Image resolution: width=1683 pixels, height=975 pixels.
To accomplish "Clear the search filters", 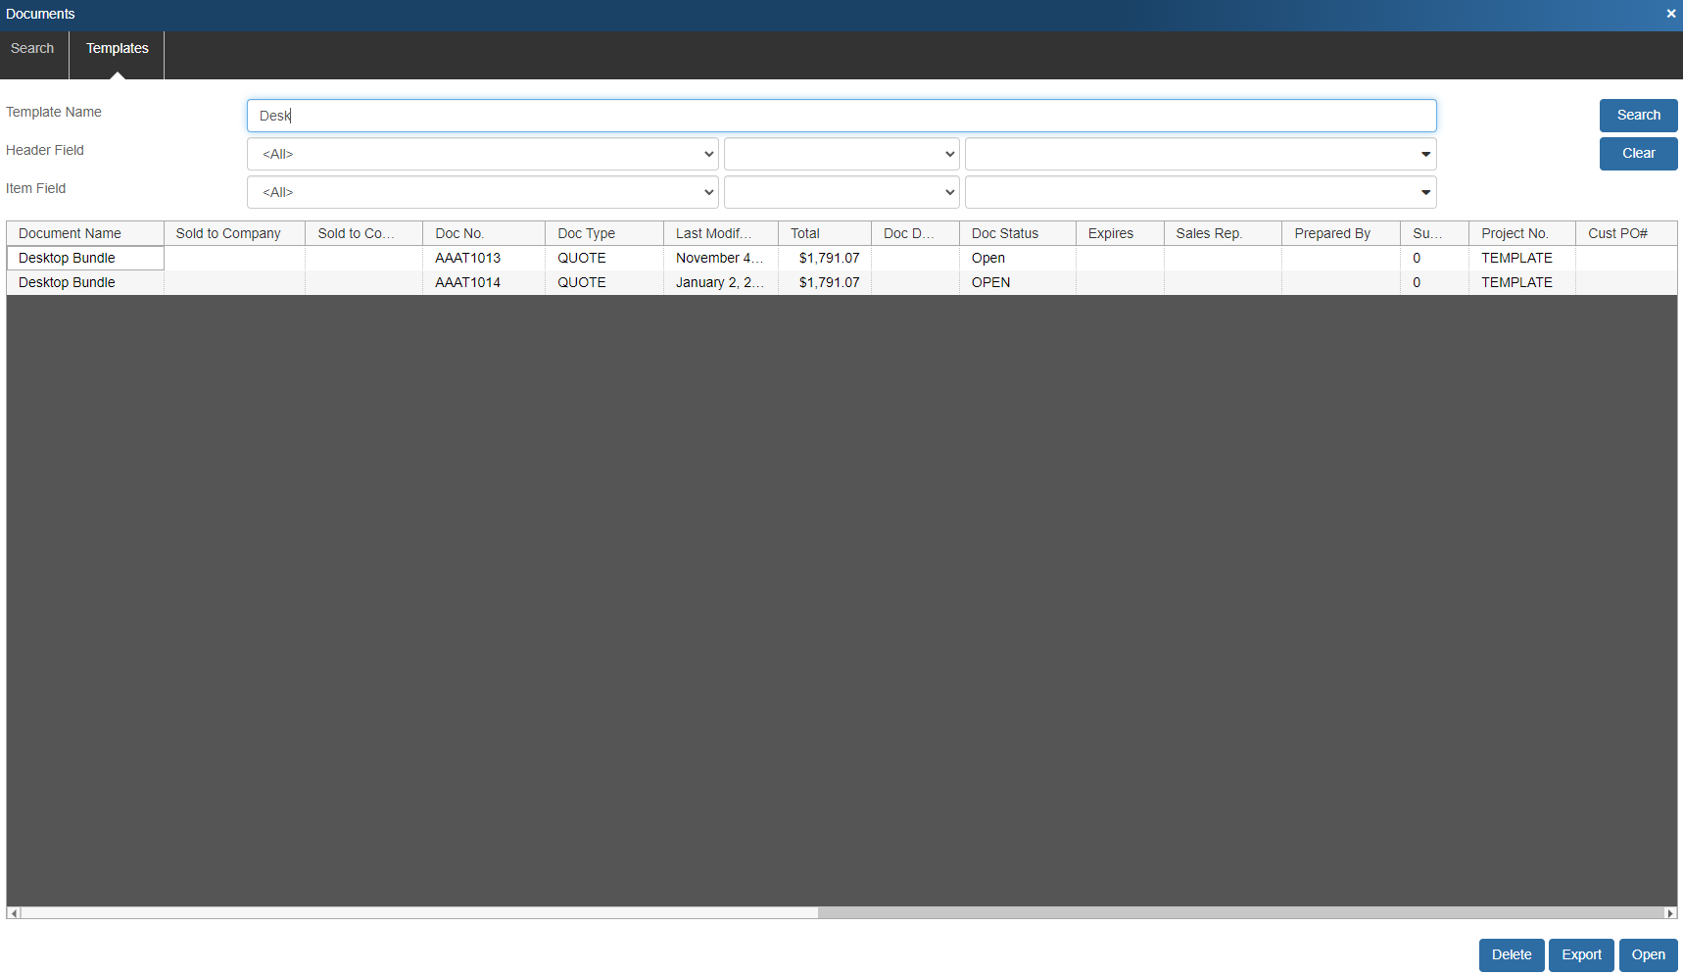I will click(1638, 154).
